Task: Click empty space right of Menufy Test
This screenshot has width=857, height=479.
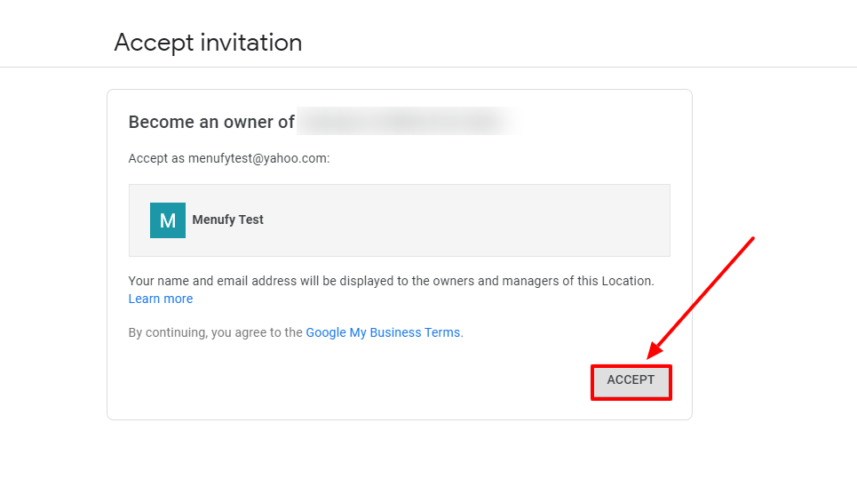Action: [464, 220]
